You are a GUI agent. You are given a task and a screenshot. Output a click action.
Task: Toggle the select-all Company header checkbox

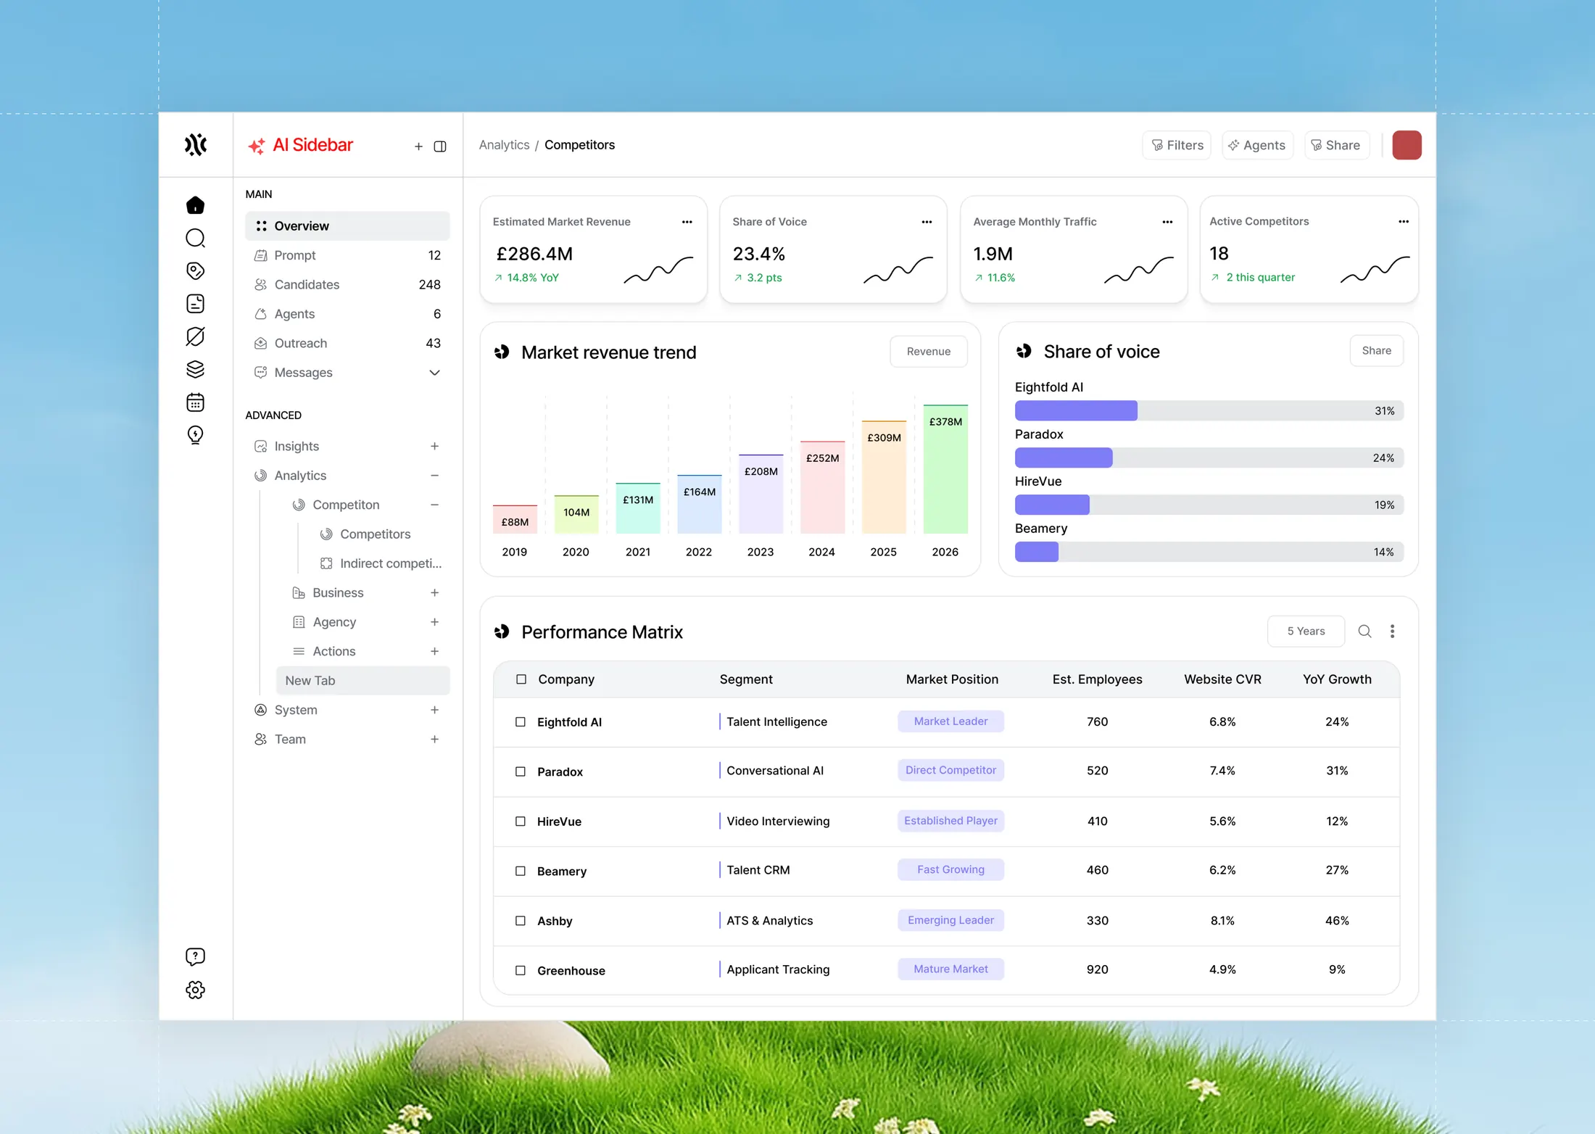(521, 679)
